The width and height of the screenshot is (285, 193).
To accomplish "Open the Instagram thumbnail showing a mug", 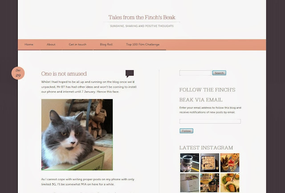I will coord(190,163).
